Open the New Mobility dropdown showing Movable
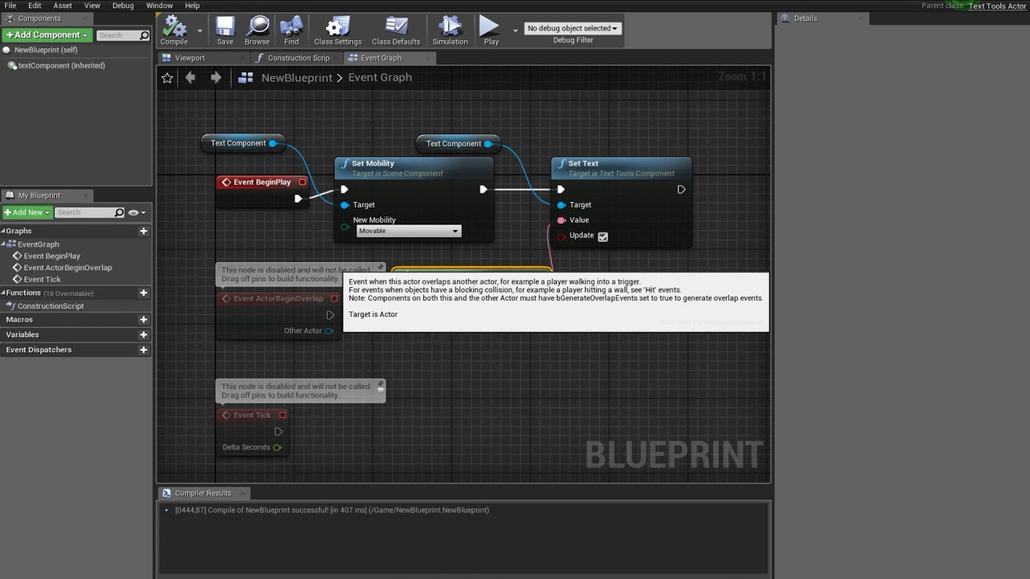1030x579 pixels. coord(408,231)
